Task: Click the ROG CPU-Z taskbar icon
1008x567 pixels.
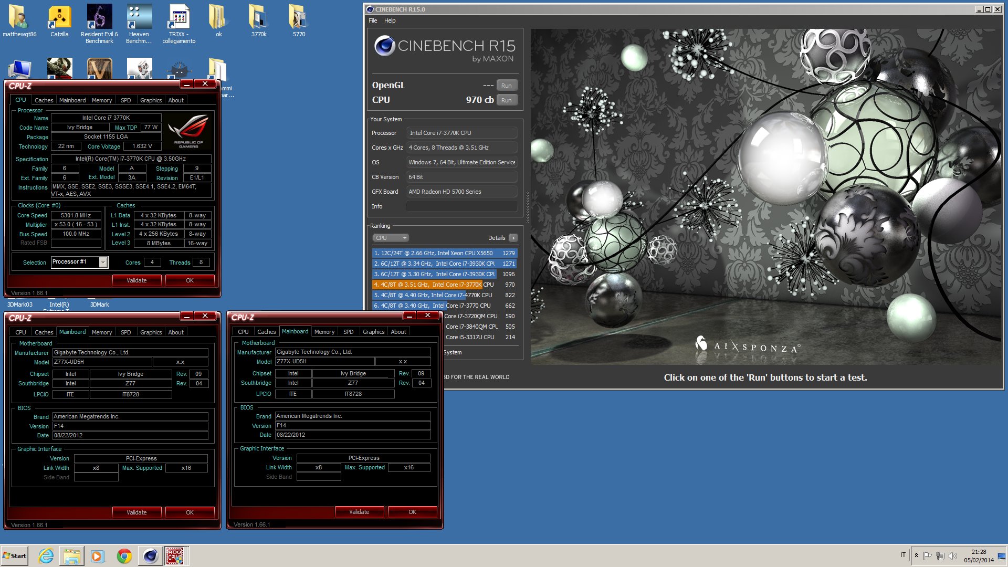Action: pos(175,556)
